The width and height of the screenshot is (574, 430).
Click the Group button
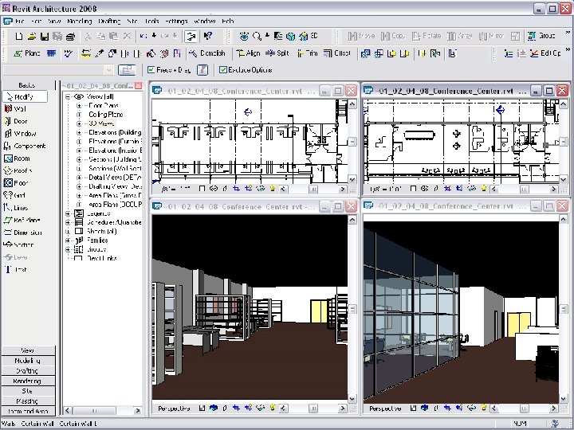[x=541, y=37]
